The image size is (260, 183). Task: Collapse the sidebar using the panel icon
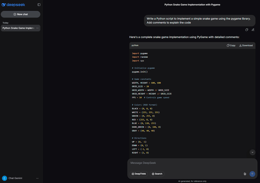38,4
